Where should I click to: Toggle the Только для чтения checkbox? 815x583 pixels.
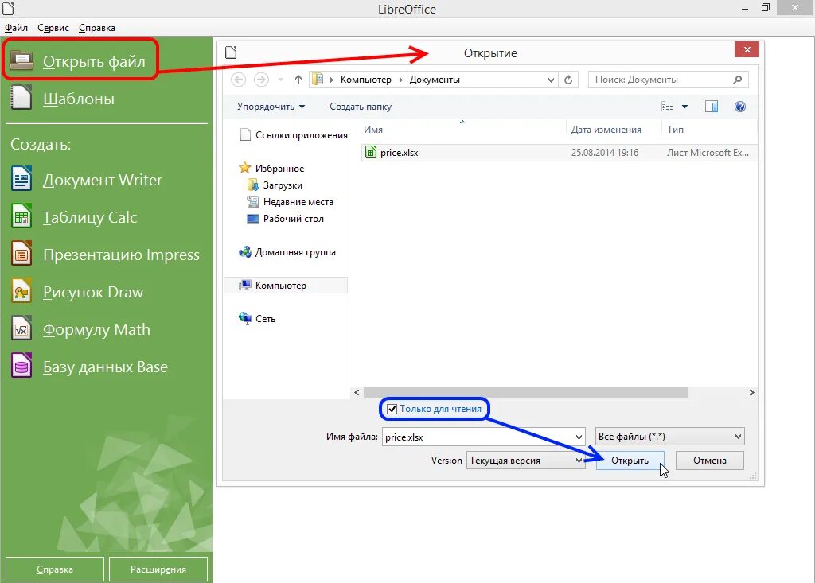coord(392,409)
